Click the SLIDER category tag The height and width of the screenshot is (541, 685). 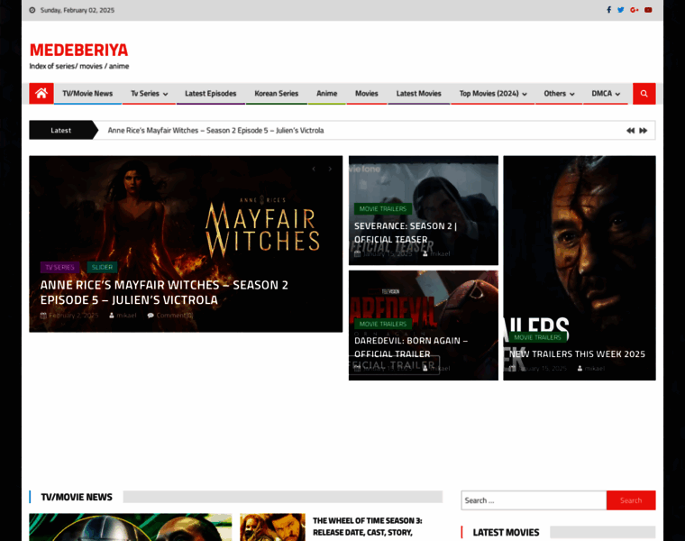(102, 267)
